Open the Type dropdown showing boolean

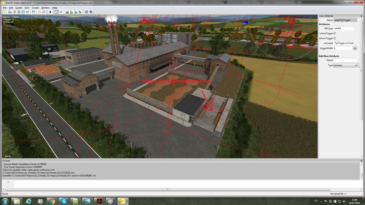(345, 65)
